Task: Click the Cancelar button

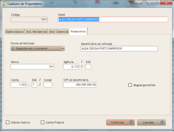Action: [x=151, y=122]
